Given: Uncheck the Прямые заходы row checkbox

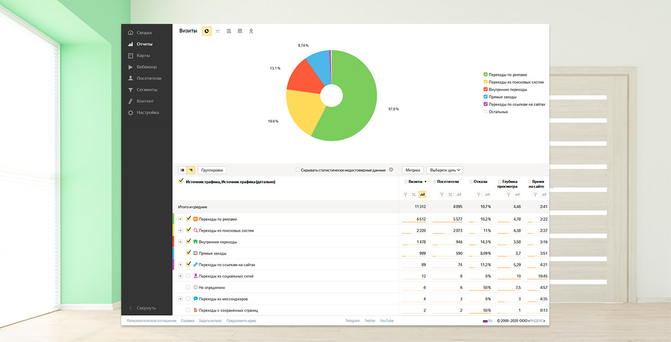Looking at the screenshot, I should (x=188, y=253).
